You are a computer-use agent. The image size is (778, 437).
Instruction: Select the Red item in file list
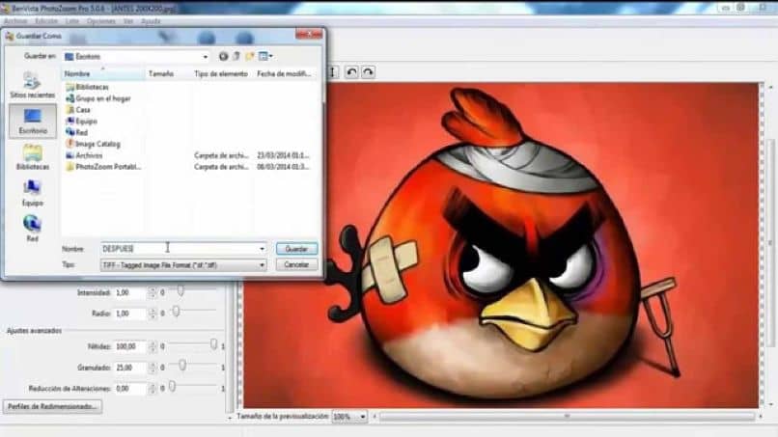(x=77, y=132)
